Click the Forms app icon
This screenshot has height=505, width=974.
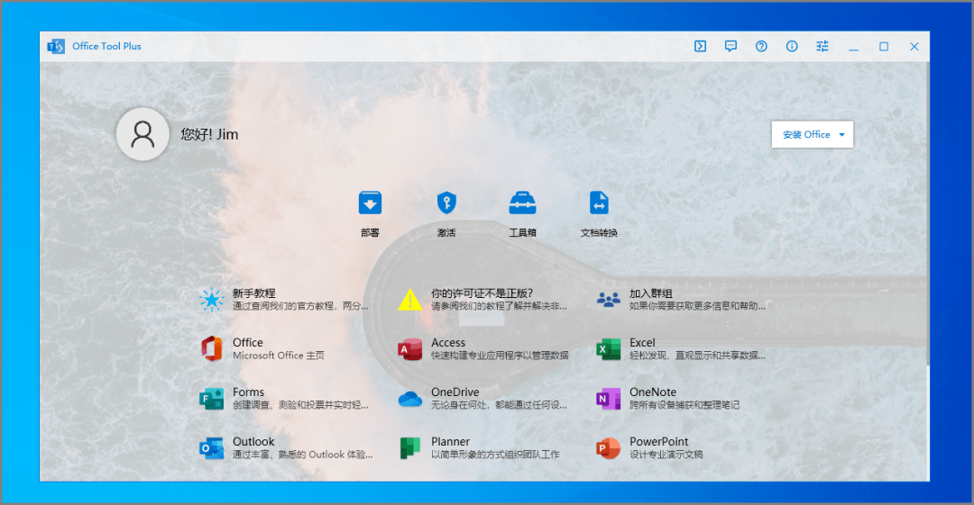211,398
